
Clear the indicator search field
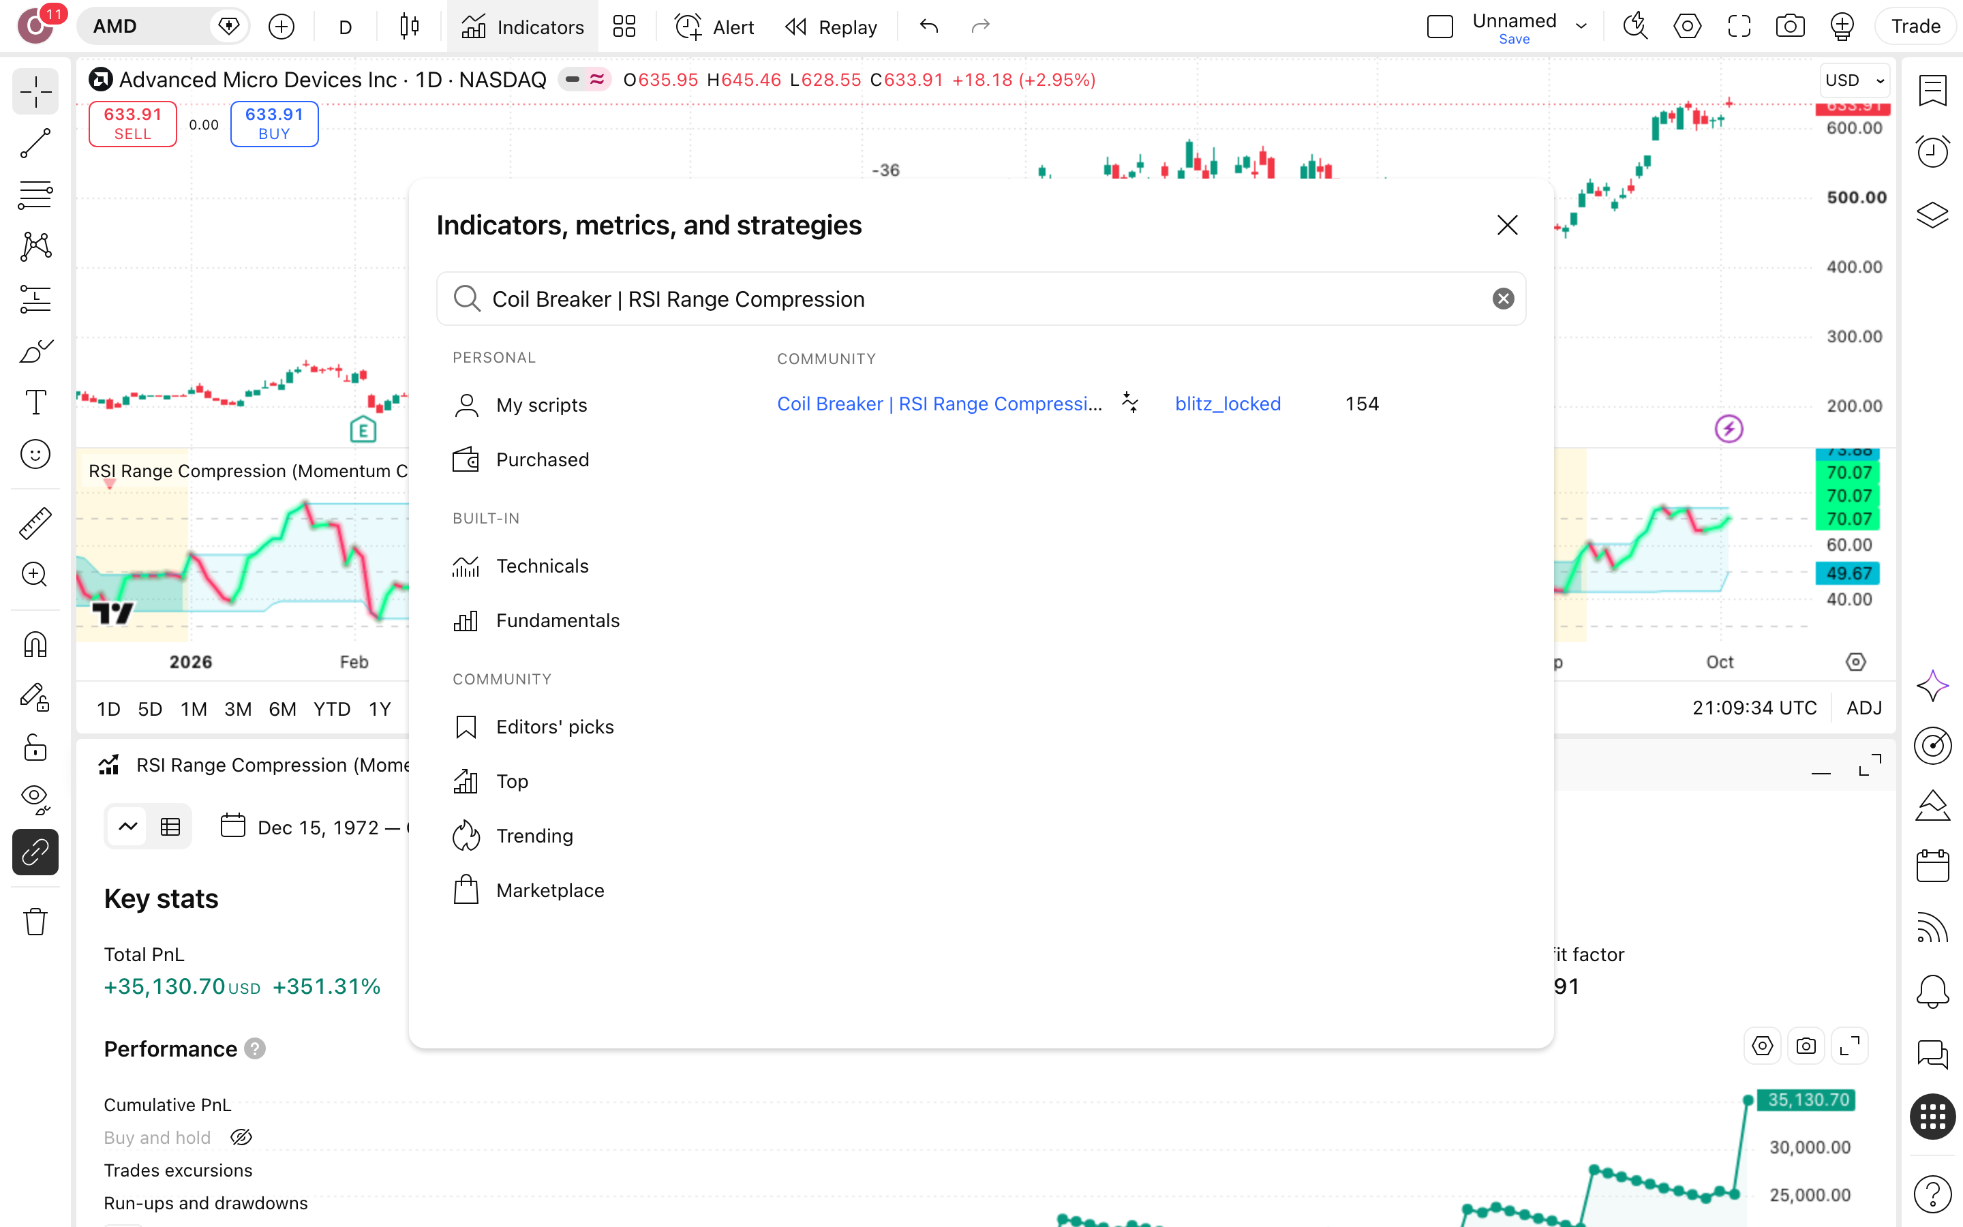click(1503, 299)
